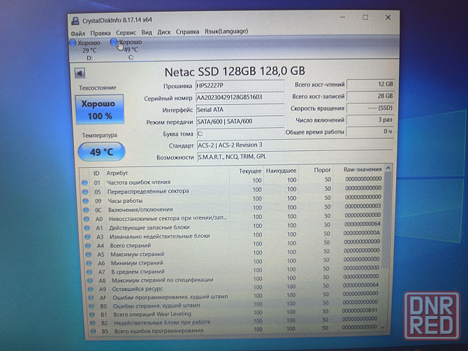
Task: Click the Хорошо 100 % health status button
Action: click(x=99, y=109)
